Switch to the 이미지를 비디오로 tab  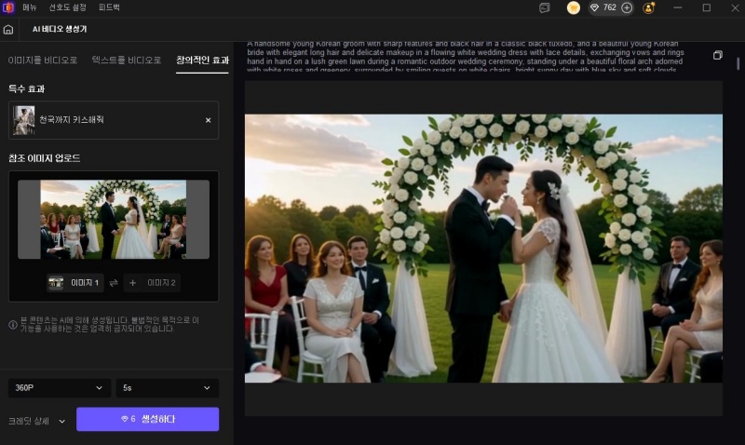click(43, 60)
